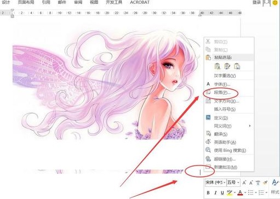Open the font color dropdown arrow
Screen dimensions: 280x199
tap(245, 192)
